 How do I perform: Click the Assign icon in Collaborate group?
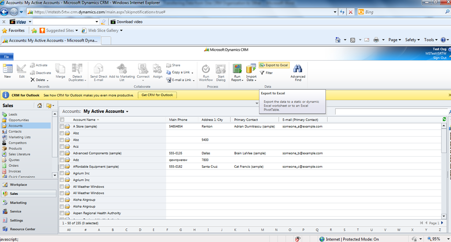pyautogui.click(x=158, y=69)
